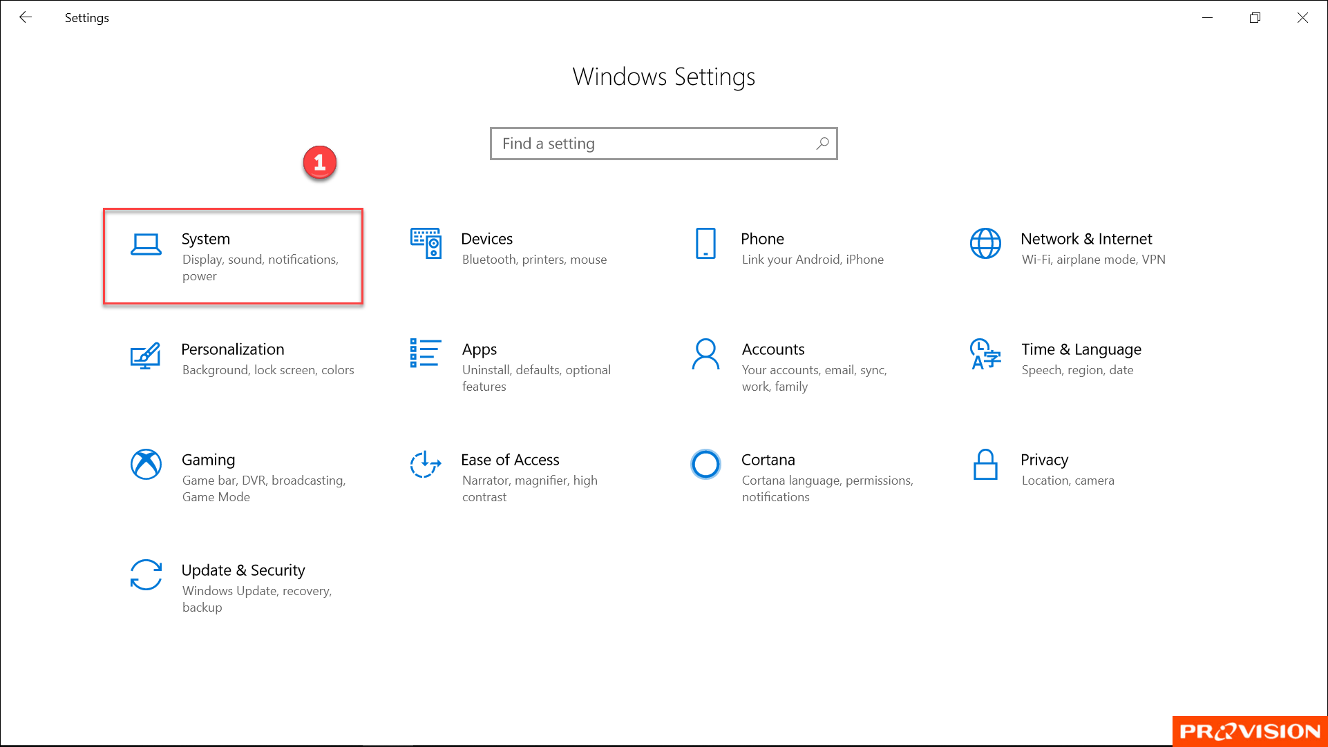Close the Settings window

point(1302,17)
